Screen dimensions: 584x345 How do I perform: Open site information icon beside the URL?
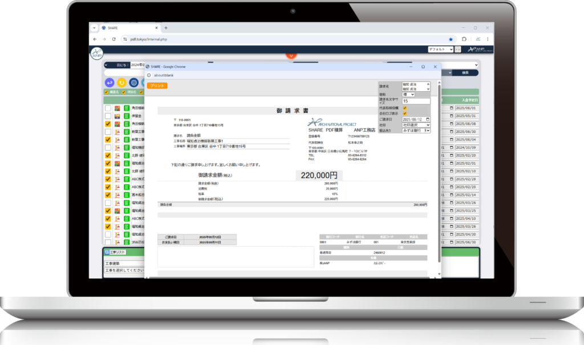[125, 39]
